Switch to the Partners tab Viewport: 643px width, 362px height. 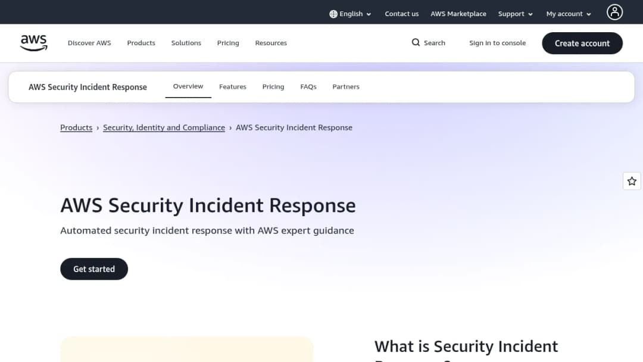click(346, 87)
